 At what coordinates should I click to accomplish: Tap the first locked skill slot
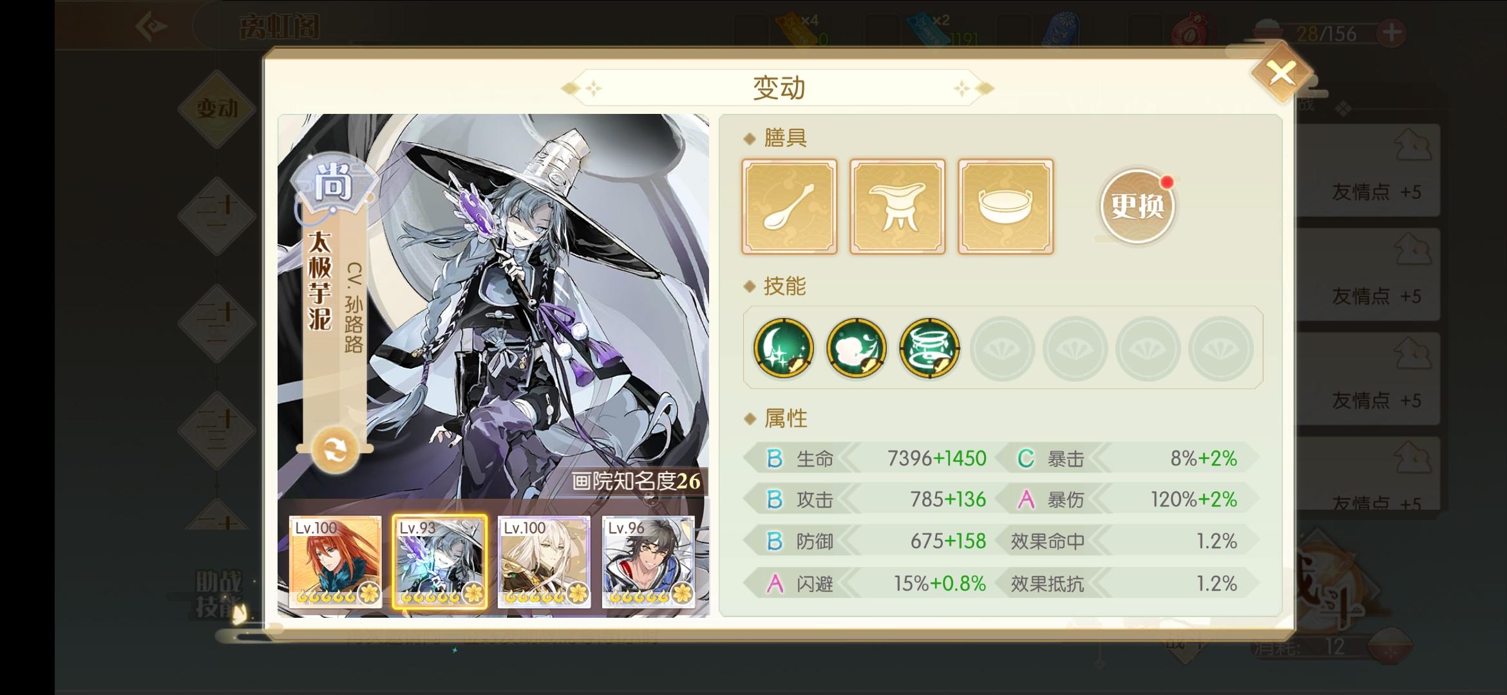click(x=1003, y=348)
